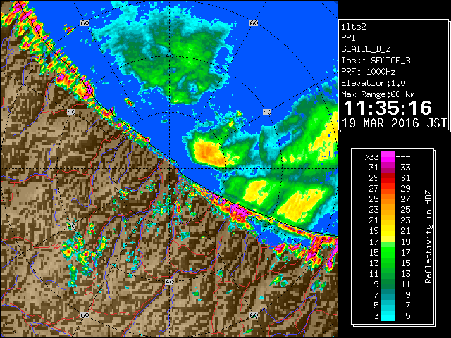Pick the red 29–31 dBZ legend swatch

tap(388, 178)
